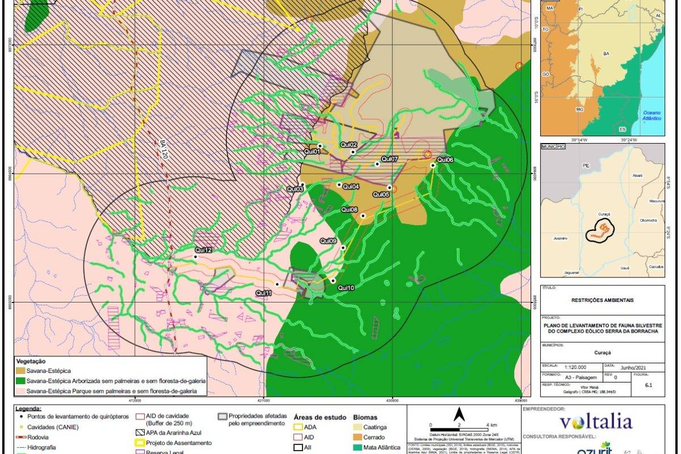681x454 pixels.
Task: Click the Savana-Estépica brown legend swatch
Action: point(22,370)
